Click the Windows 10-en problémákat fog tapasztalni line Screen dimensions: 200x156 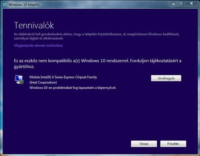(73, 88)
